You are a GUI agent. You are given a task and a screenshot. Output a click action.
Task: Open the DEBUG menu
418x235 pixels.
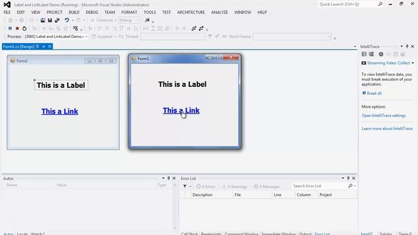coord(91,12)
